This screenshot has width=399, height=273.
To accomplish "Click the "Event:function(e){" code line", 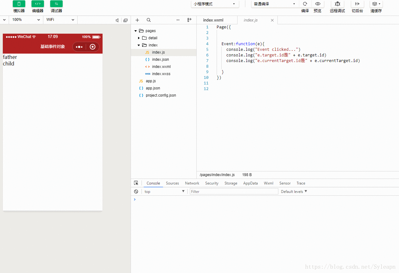I will [x=243, y=44].
